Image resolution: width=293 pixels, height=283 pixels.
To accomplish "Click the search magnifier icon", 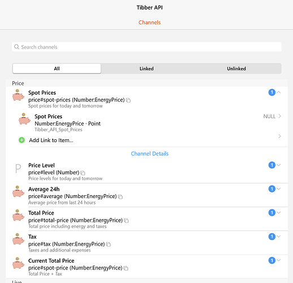I will click(x=16, y=47).
